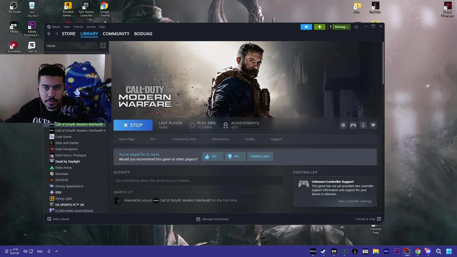Open File Explorer from taskbar
This screenshot has height=257, width=457.
(376, 251)
